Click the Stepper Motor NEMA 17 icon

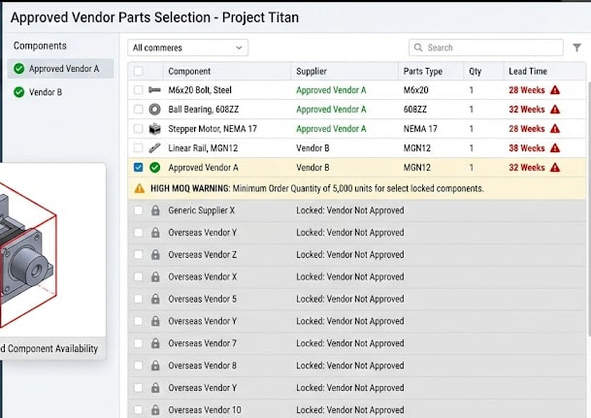pos(155,129)
